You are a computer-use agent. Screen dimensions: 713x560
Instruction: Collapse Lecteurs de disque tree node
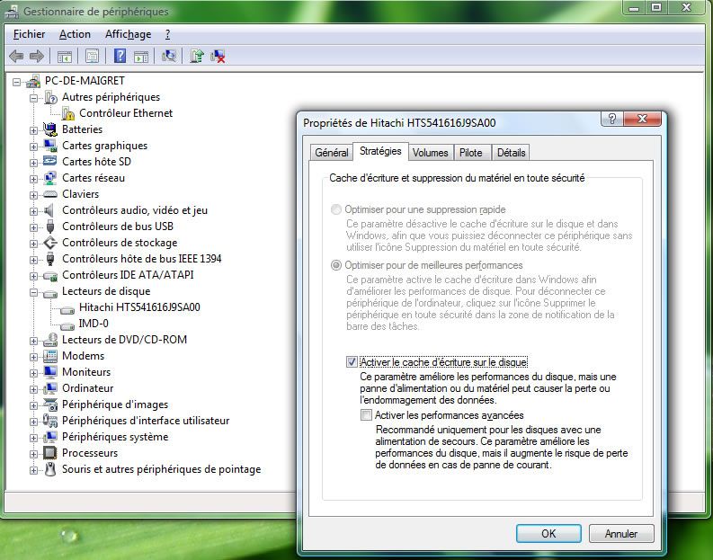[33, 292]
